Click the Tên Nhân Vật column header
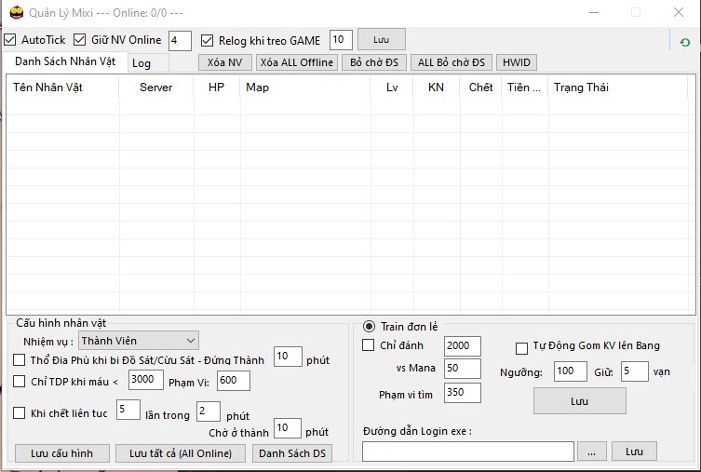 (63, 88)
